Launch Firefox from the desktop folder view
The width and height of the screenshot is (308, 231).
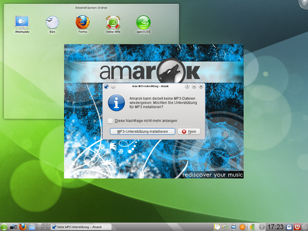[82, 22]
